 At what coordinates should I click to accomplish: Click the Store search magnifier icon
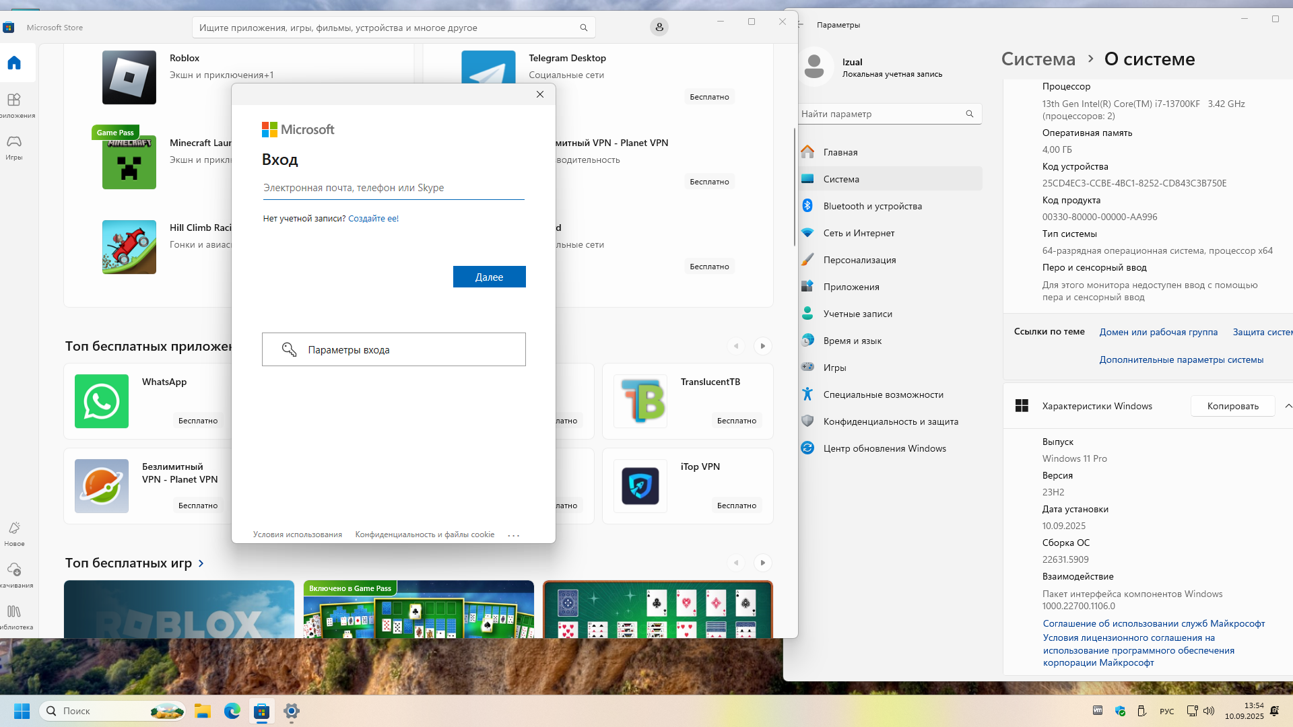click(x=584, y=28)
